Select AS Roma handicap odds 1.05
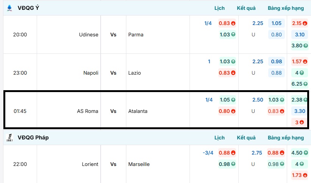This screenshot has height=183, width=311. [x=225, y=100]
